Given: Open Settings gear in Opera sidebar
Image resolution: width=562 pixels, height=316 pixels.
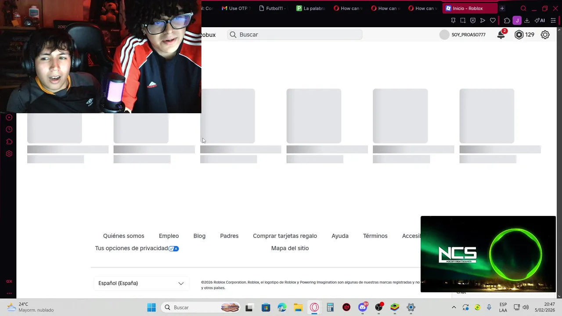Looking at the screenshot, I should tap(9, 154).
